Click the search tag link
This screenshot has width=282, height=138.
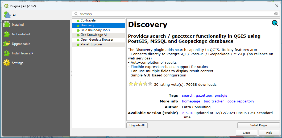(188, 96)
